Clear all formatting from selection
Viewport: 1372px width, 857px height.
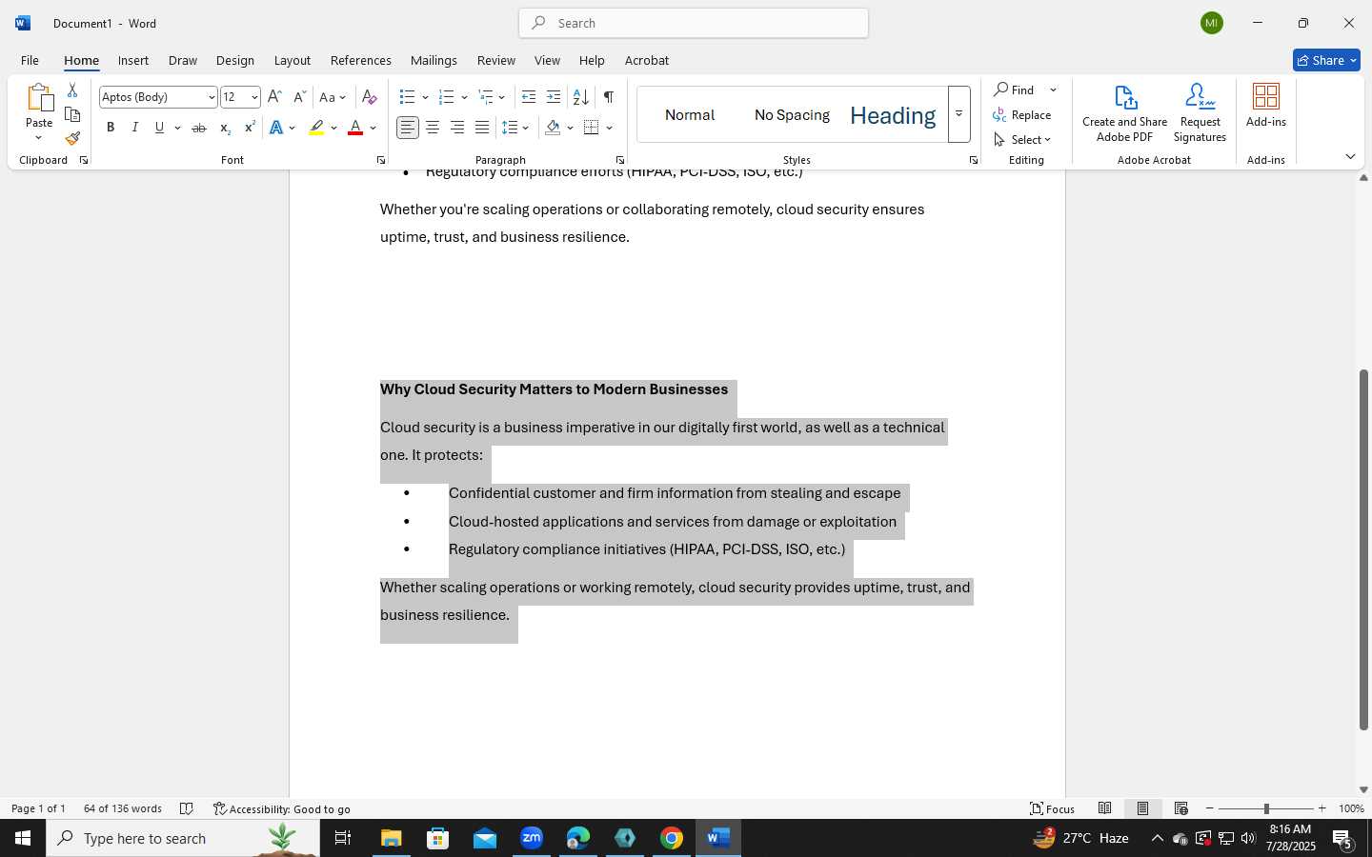coord(370,97)
